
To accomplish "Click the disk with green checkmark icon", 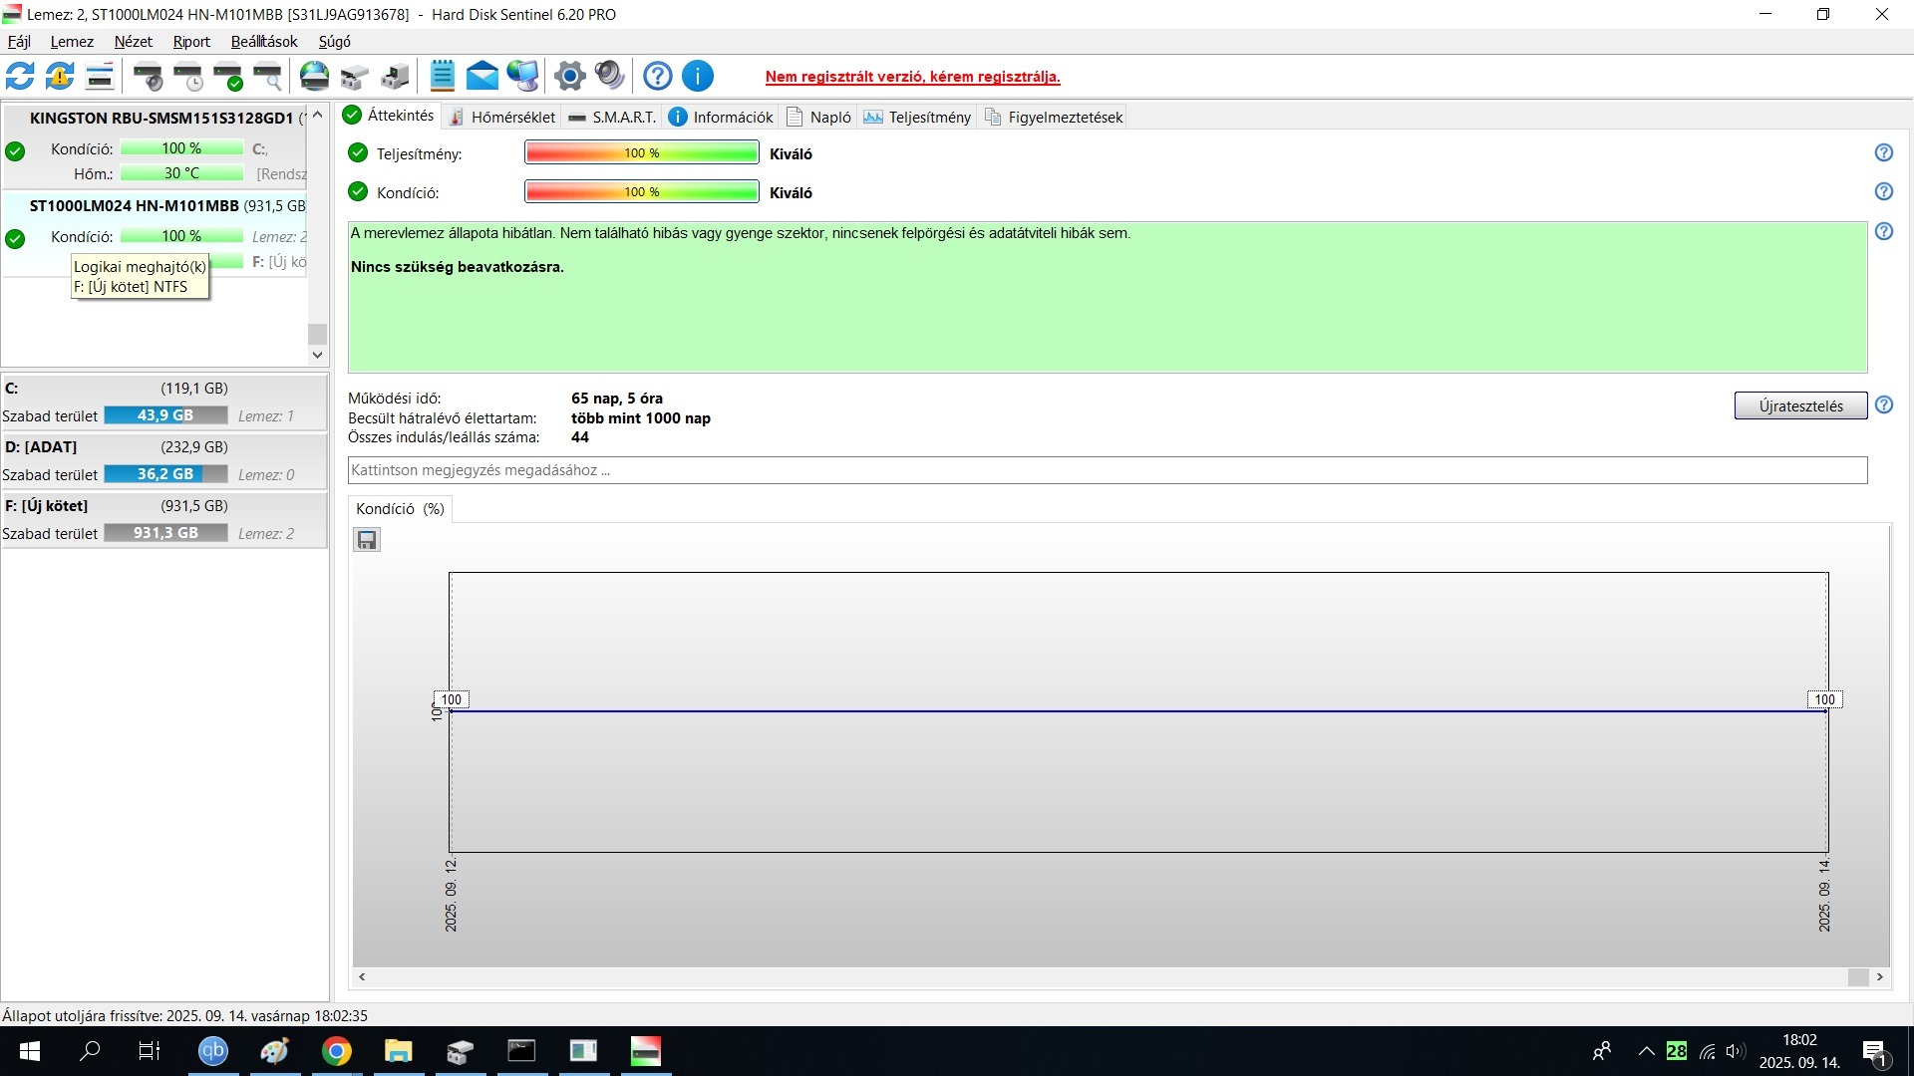I will [x=228, y=76].
